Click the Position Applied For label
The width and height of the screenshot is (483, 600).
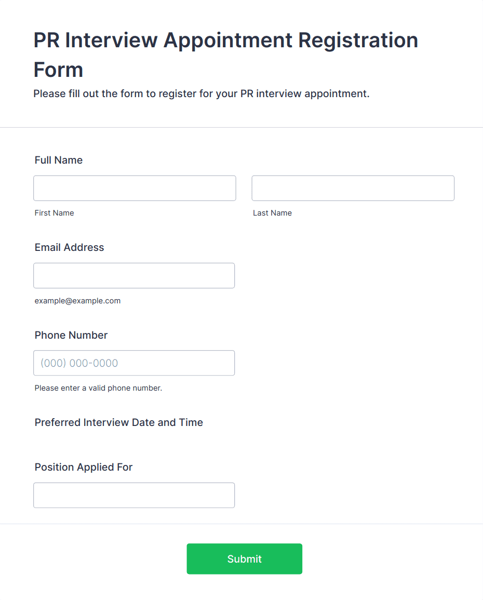click(84, 467)
